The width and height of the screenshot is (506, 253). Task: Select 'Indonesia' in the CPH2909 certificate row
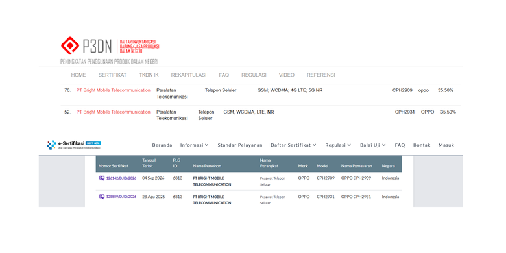pos(390,178)
